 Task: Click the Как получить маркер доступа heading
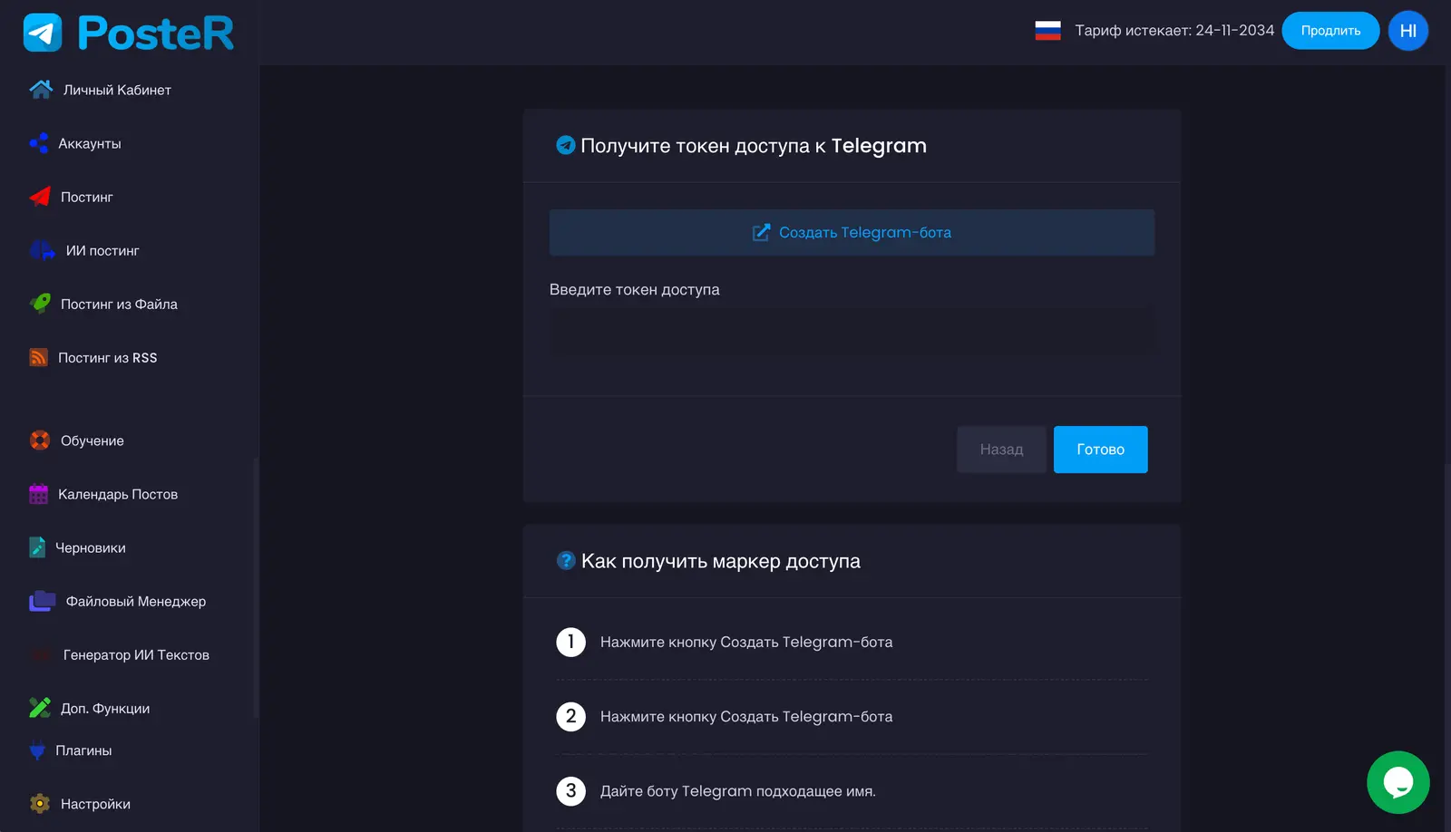(x=721, y=561)
